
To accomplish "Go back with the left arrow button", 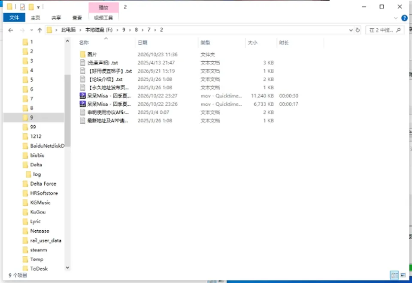I will [x=10, y=30].
